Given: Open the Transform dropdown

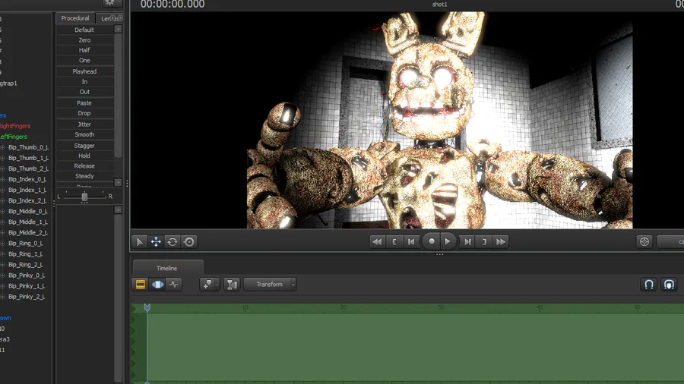Looking at the screenshot, I should (270, 285).
